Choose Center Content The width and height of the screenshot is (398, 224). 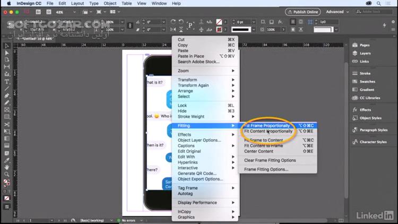(278, 151)
